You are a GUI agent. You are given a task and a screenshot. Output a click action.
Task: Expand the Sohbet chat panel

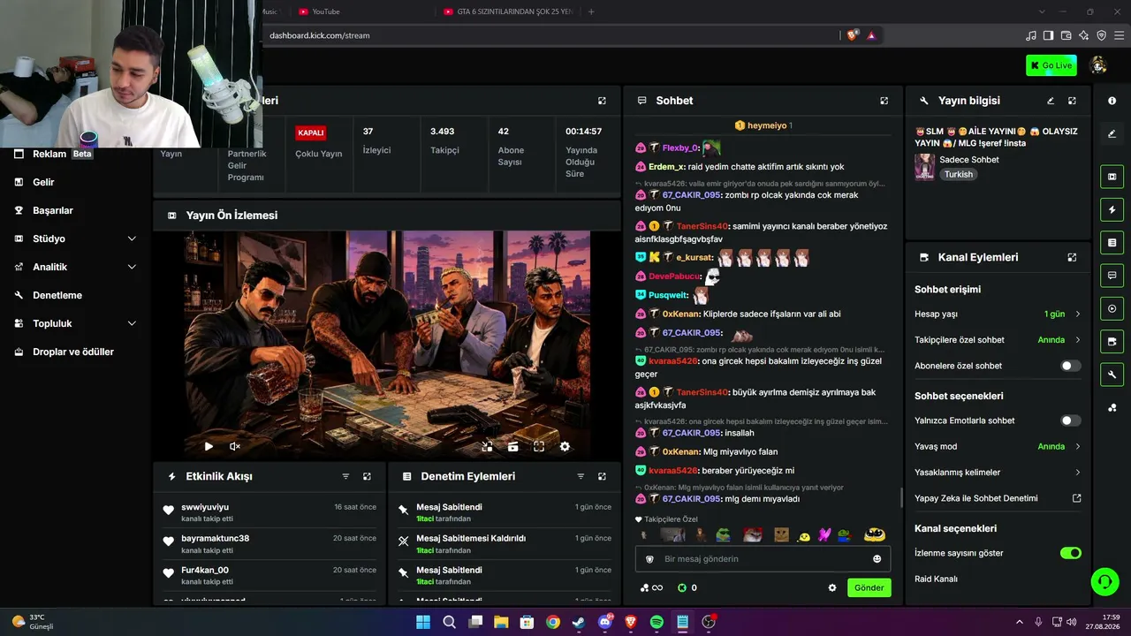coord(884,101)
